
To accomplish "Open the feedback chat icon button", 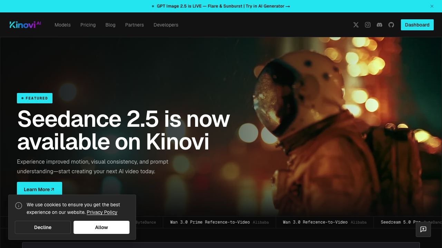I will (423, 229).
